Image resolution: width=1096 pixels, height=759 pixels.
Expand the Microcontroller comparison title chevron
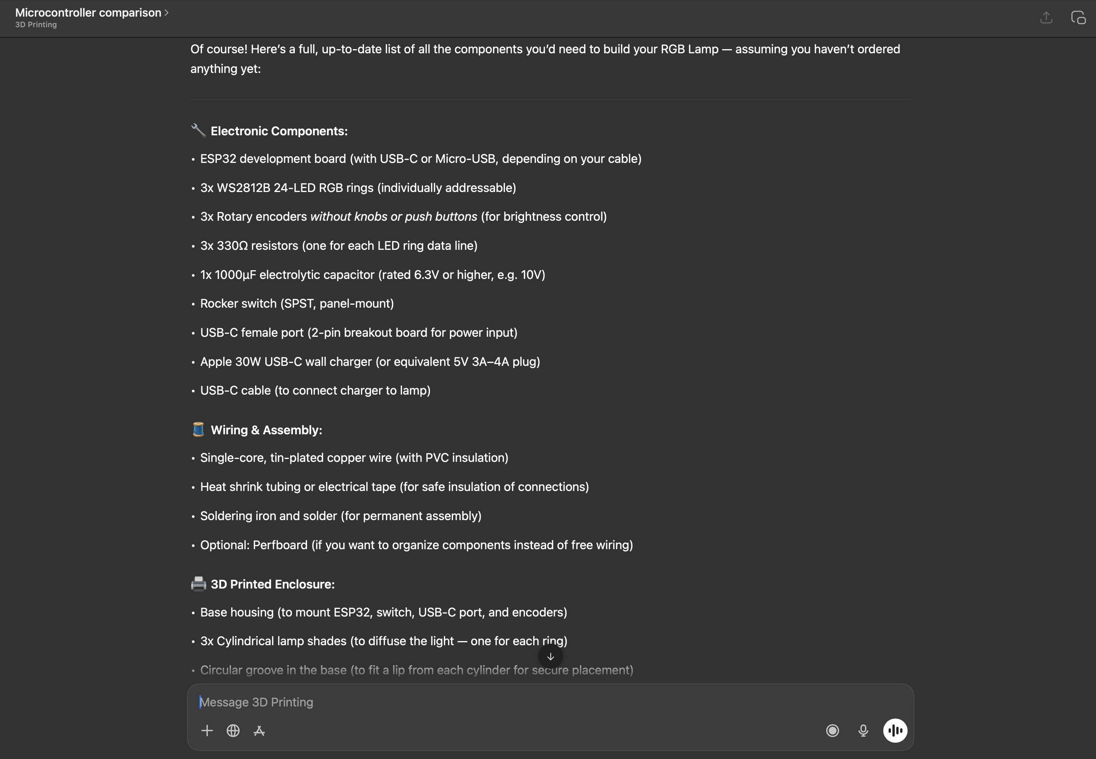click(166, 13)
